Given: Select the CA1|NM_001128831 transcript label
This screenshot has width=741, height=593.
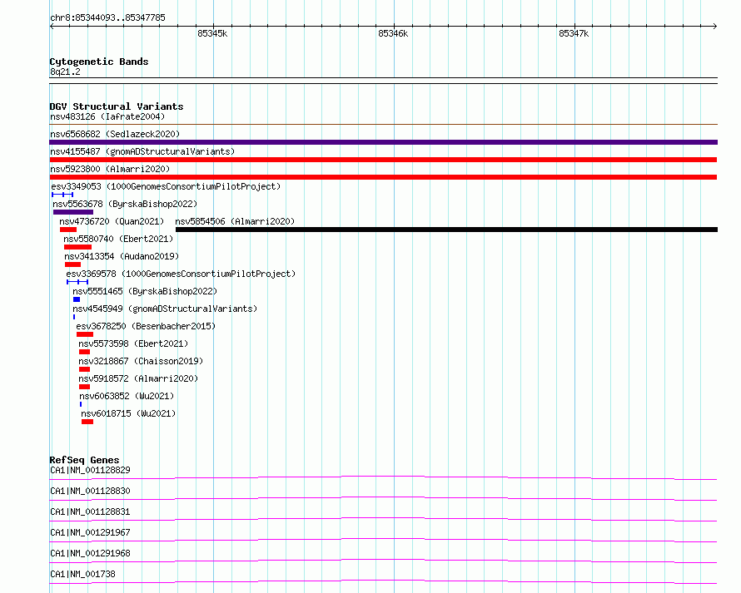Looking at the screenshot, I should pos(90,511).
